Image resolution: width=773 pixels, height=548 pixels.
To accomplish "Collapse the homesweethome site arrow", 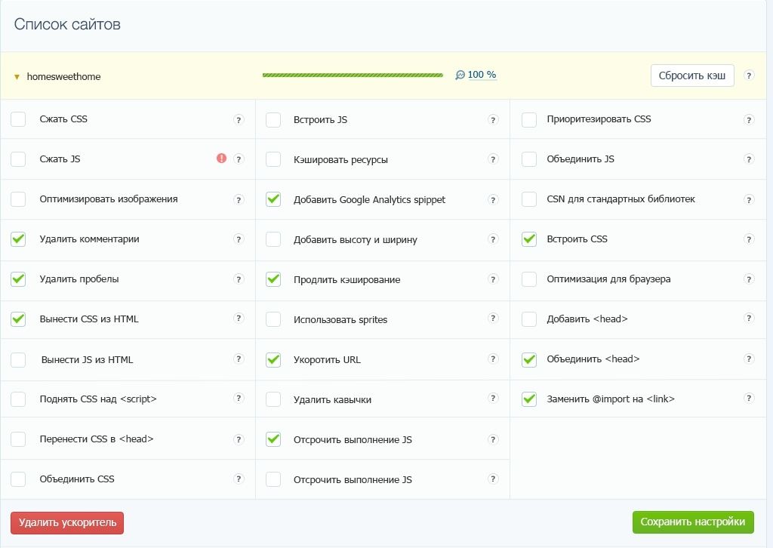I will (17, 77).
